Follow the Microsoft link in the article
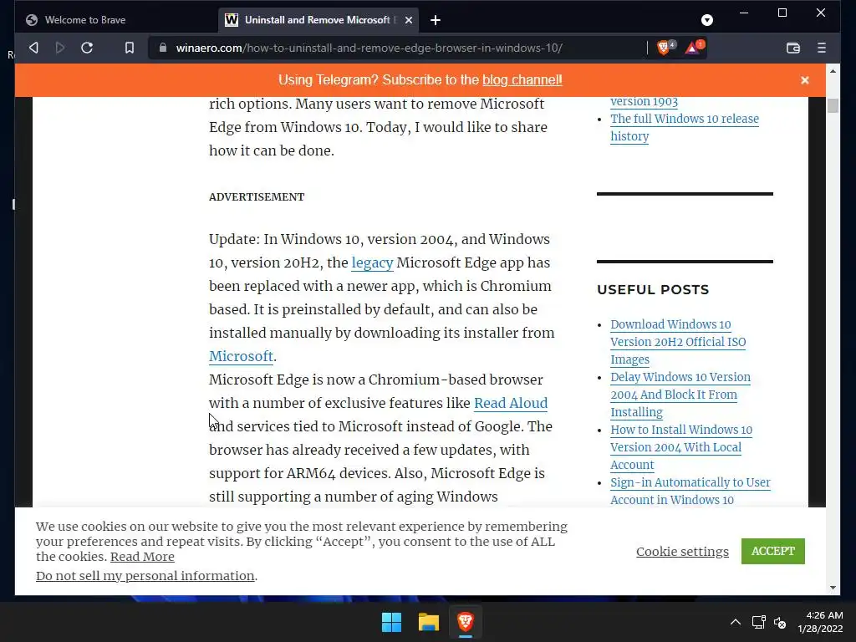This screenshot has width=856, height=642. point(241,356)
